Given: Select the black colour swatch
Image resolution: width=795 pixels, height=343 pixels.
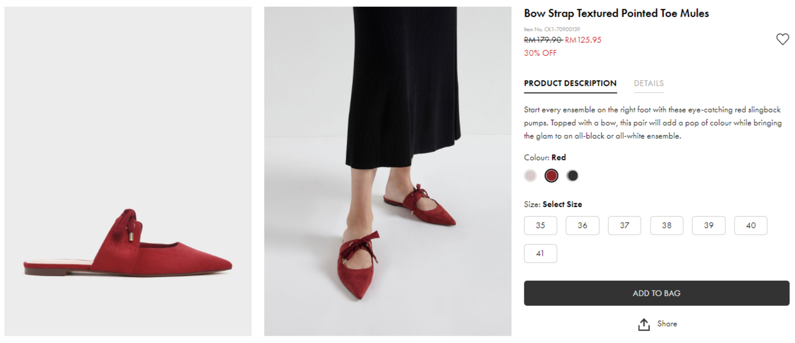Looking at the screenshot, I should point(572,176).
